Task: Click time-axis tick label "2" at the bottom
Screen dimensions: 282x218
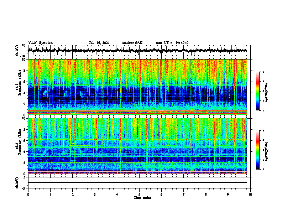Action: click(73, 194)
